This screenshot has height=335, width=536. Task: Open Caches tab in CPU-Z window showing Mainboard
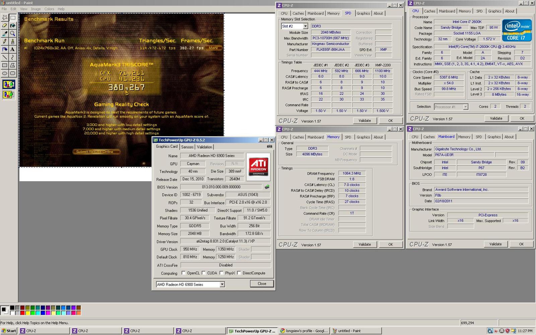[429, 137]
